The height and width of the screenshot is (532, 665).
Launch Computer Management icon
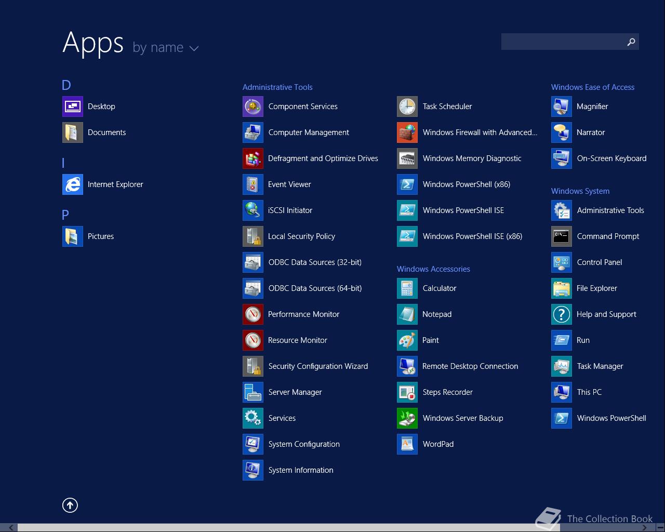pyautogui.click(x=253, y=132)
